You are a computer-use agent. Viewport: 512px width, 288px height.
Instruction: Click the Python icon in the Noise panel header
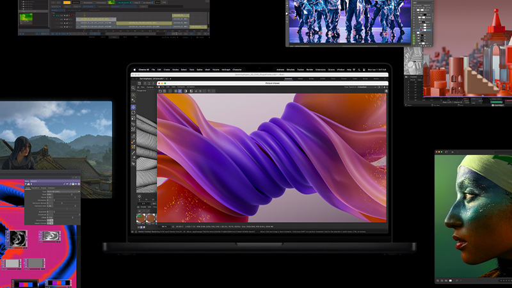pos(73,184)
